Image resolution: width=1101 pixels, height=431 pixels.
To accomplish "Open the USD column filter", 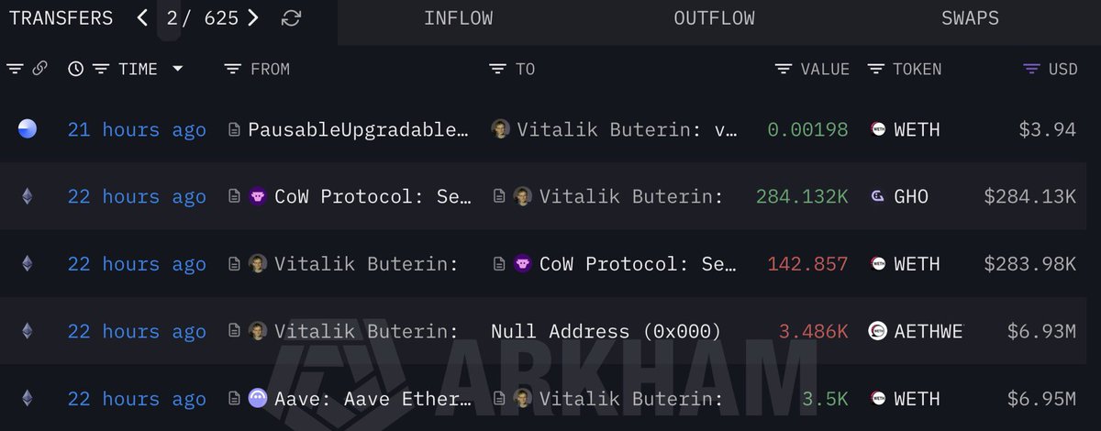I will 1032,69.
